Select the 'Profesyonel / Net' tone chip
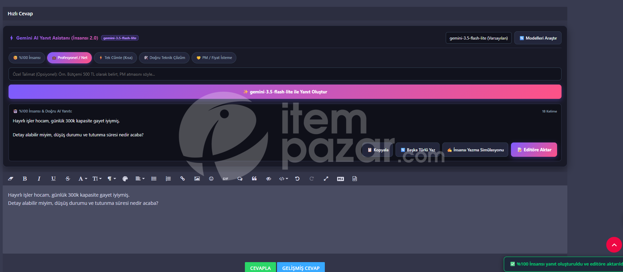 [69, 58]
